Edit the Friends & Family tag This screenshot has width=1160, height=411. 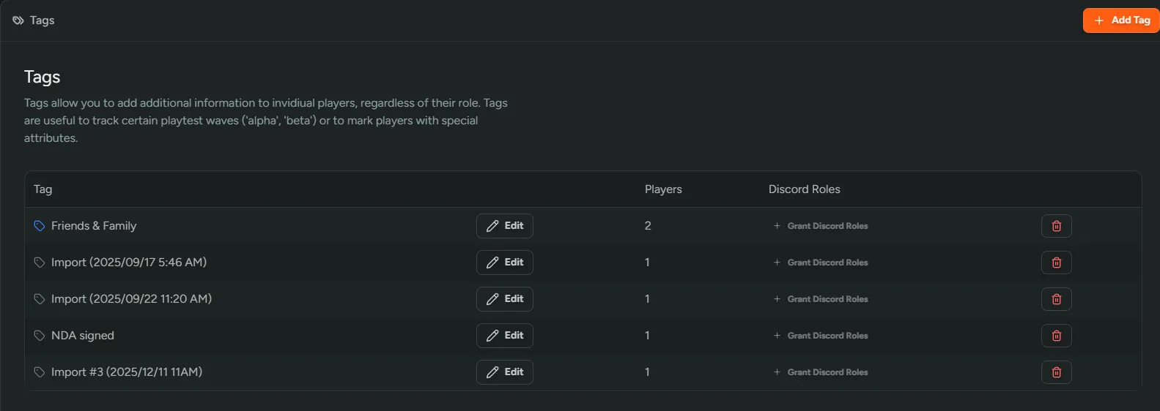point(504,226)
